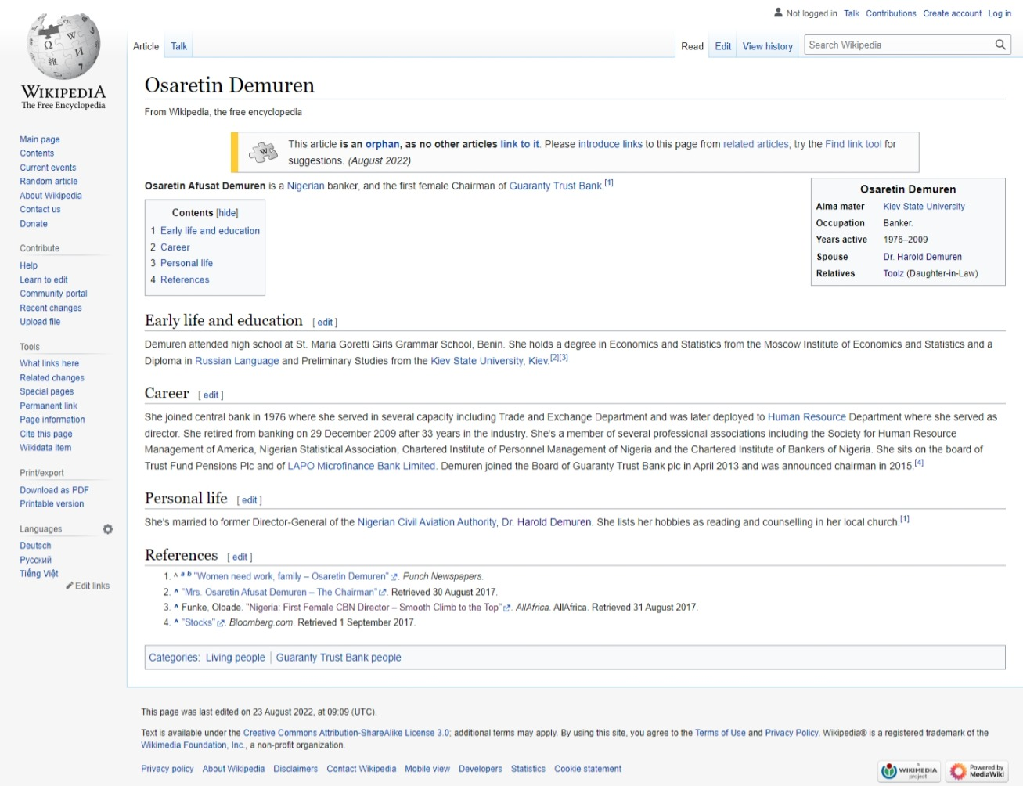Jump to References in contents
The image size is (1023, 786).
(x=185, y=280)
